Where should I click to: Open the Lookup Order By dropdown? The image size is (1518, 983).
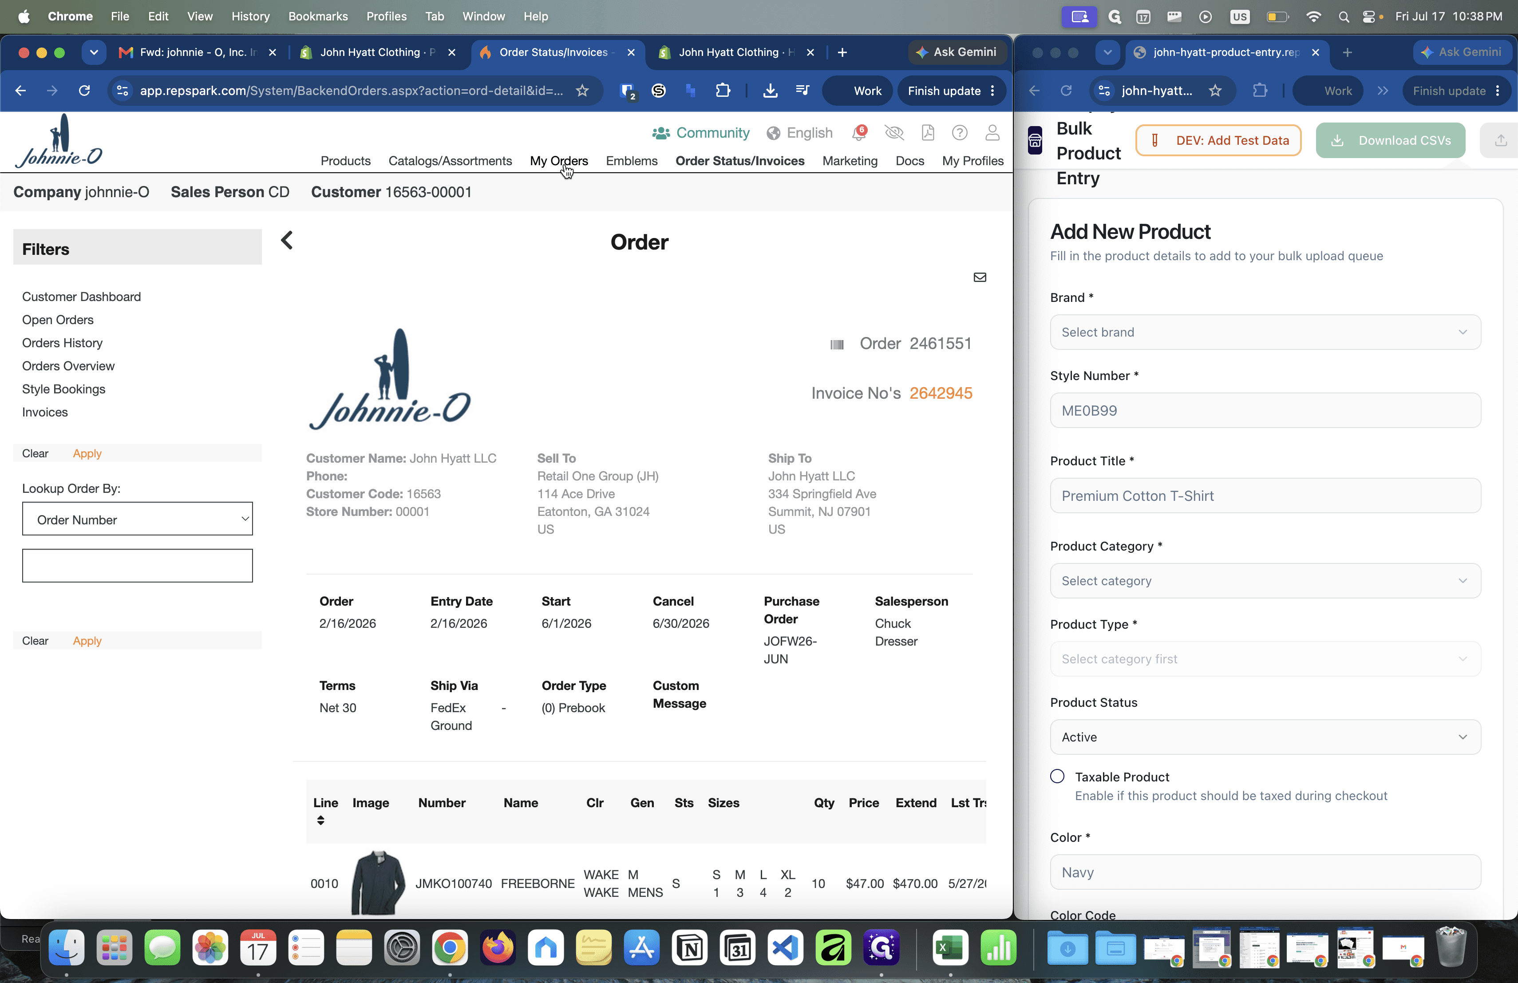point(137,519)
